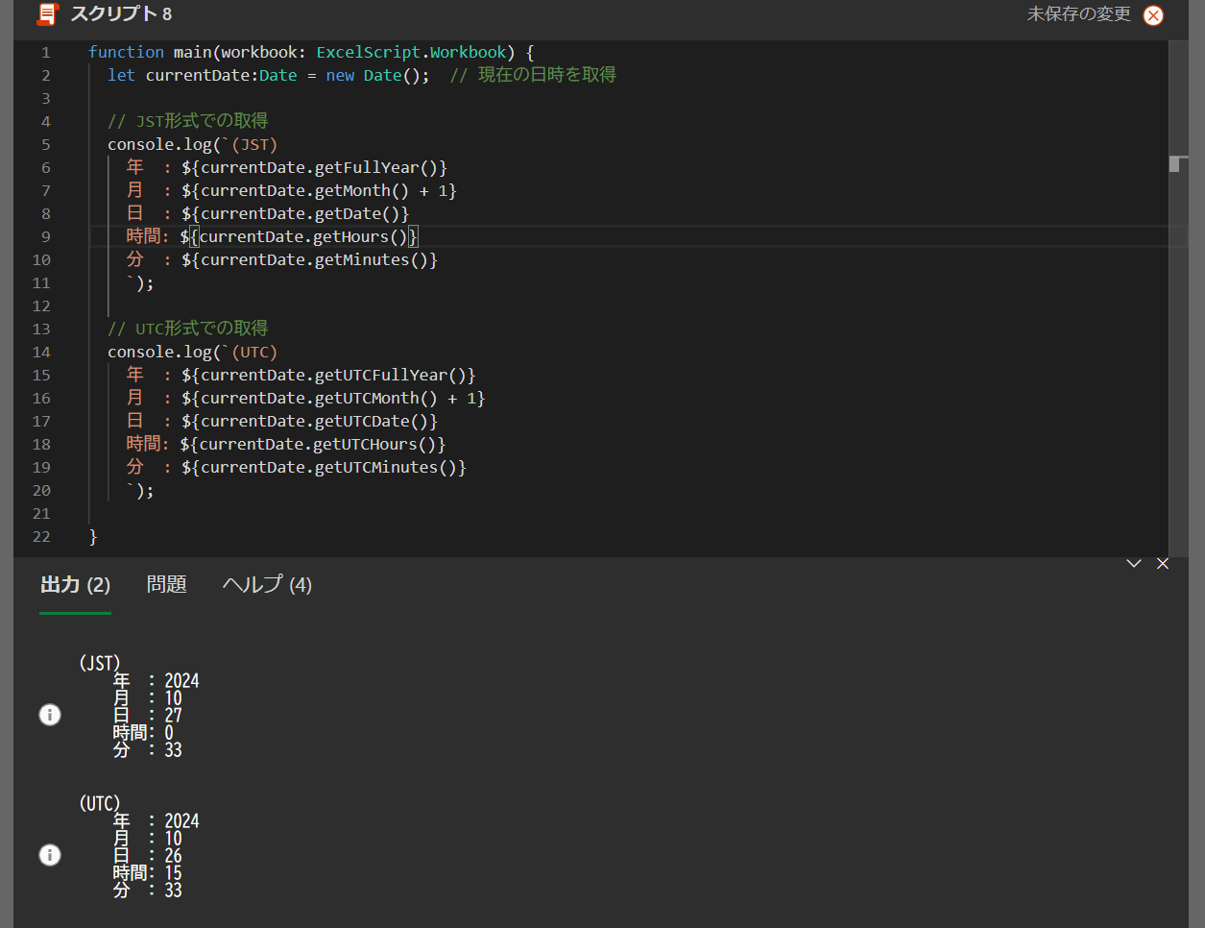Screen dimensions: 1205x928
Task: Click the editor's vertical scrollbar thumb
Action: point(1173,164)
